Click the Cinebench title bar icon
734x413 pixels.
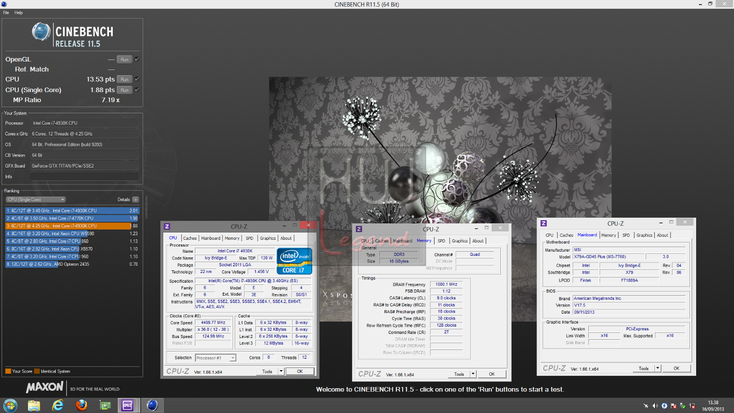[x=4, y=4]
